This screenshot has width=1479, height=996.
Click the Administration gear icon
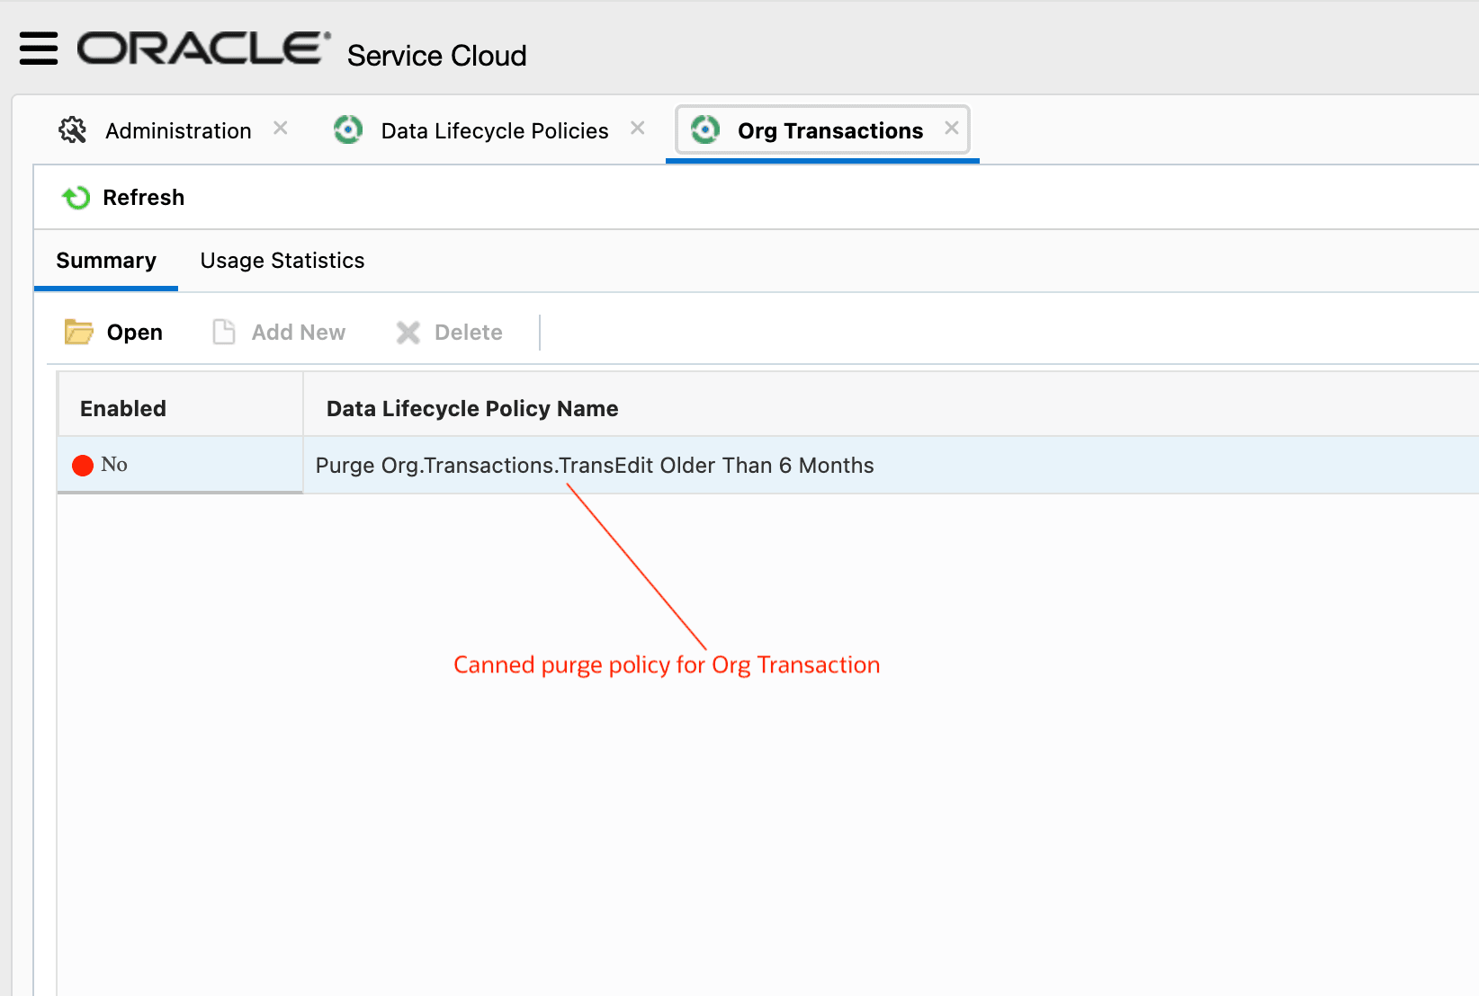(x=73, y=130)
